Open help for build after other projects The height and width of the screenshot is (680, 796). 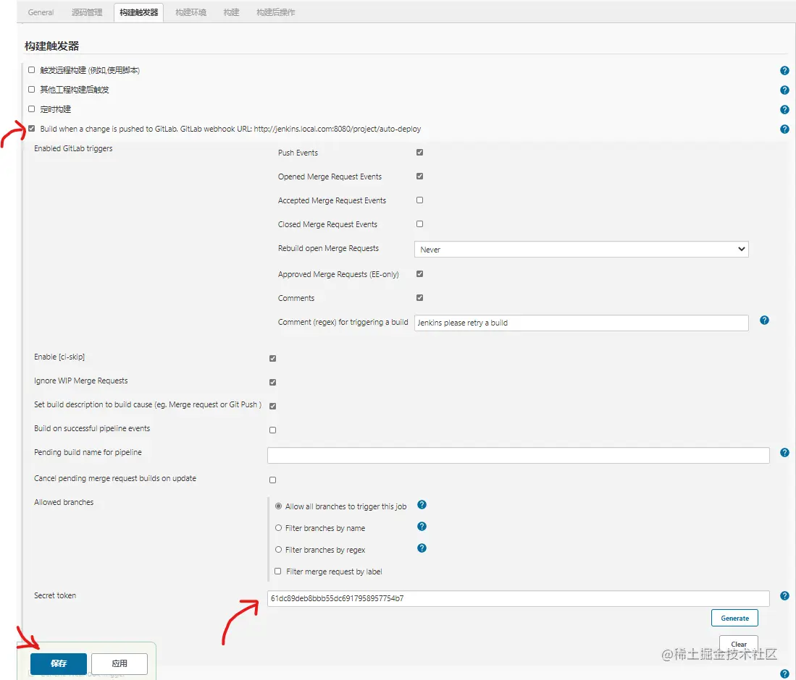pyautogui.click(x=784, y=90)
